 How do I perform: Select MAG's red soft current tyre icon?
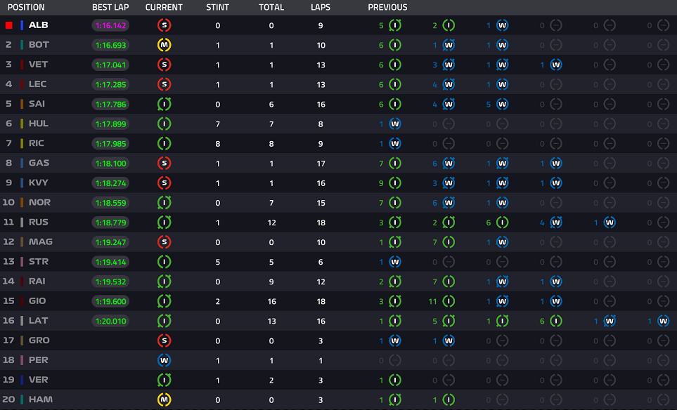click(164, 242)
